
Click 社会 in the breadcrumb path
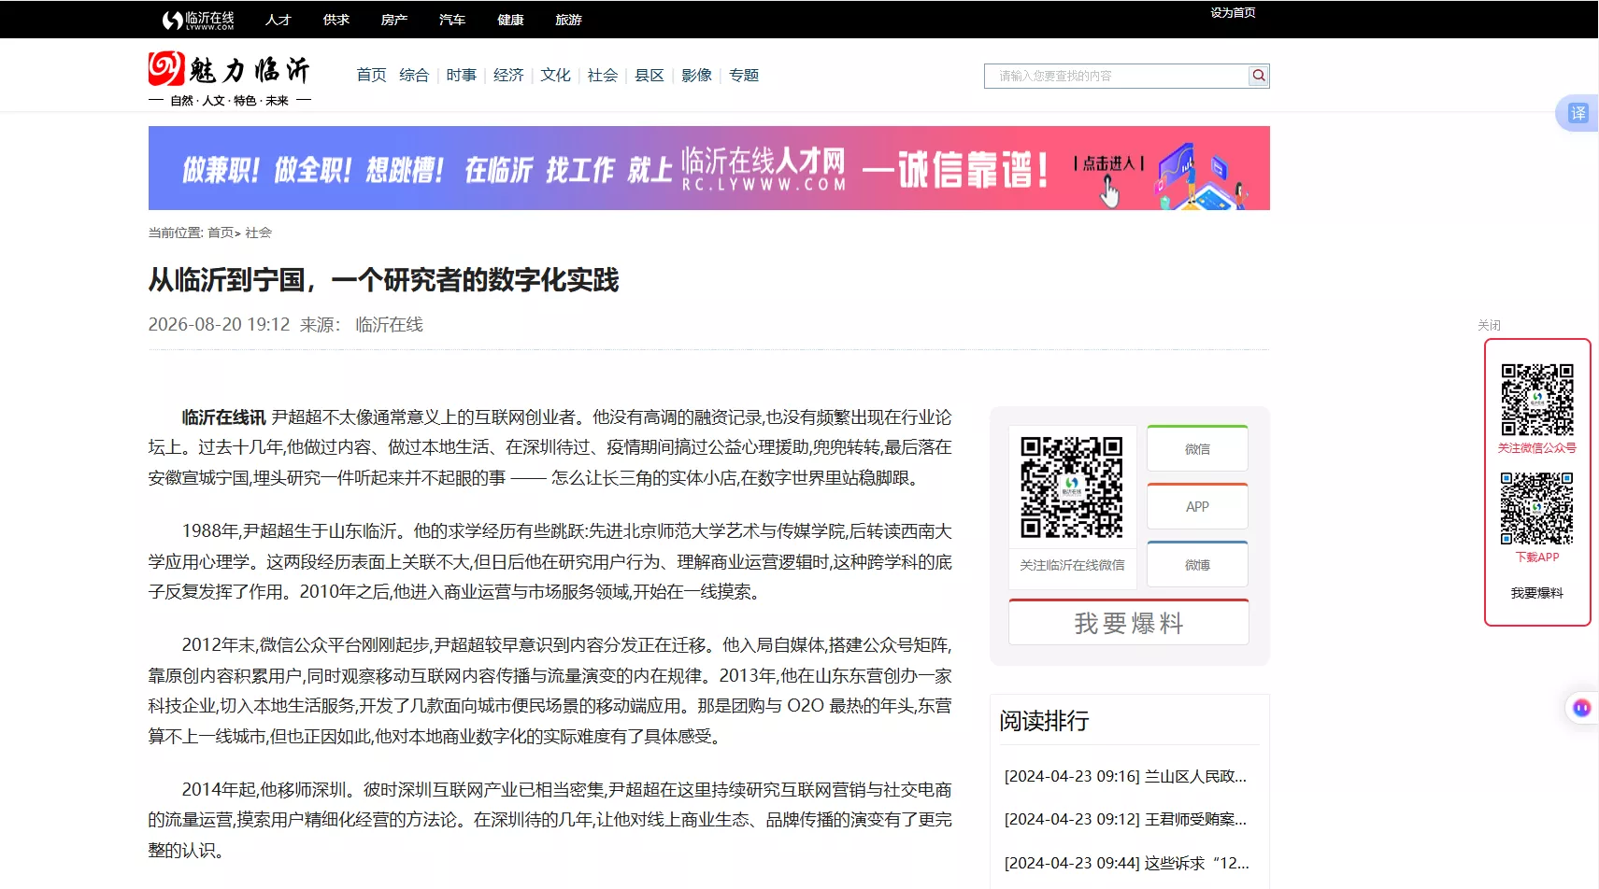point(258,233)
